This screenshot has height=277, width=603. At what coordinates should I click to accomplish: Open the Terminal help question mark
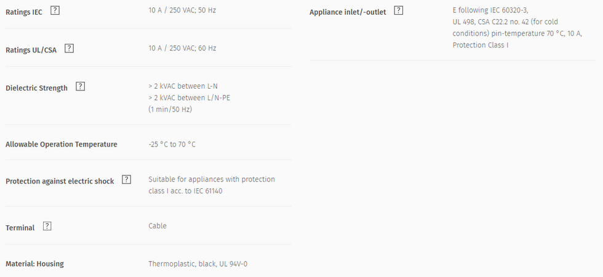click(x=47, y=227)
